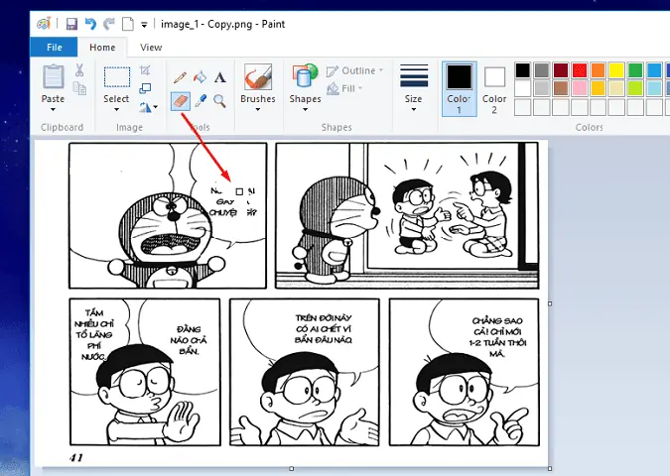The image size is (670, 476).
Task: Click the Shapes gallery icon
Action: [305, 76]
